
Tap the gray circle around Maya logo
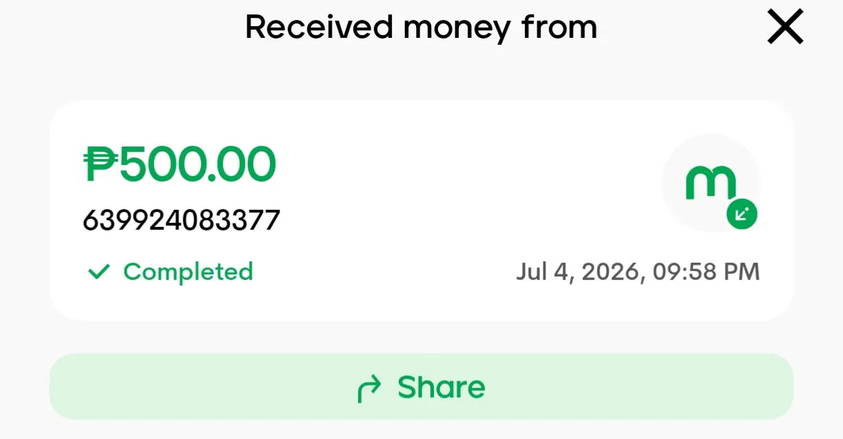pos(711,183)
